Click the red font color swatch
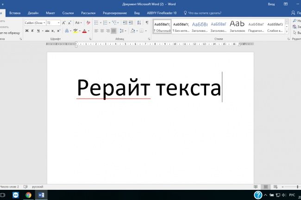This screenshot has width=301, height=200. pos(84,31)
